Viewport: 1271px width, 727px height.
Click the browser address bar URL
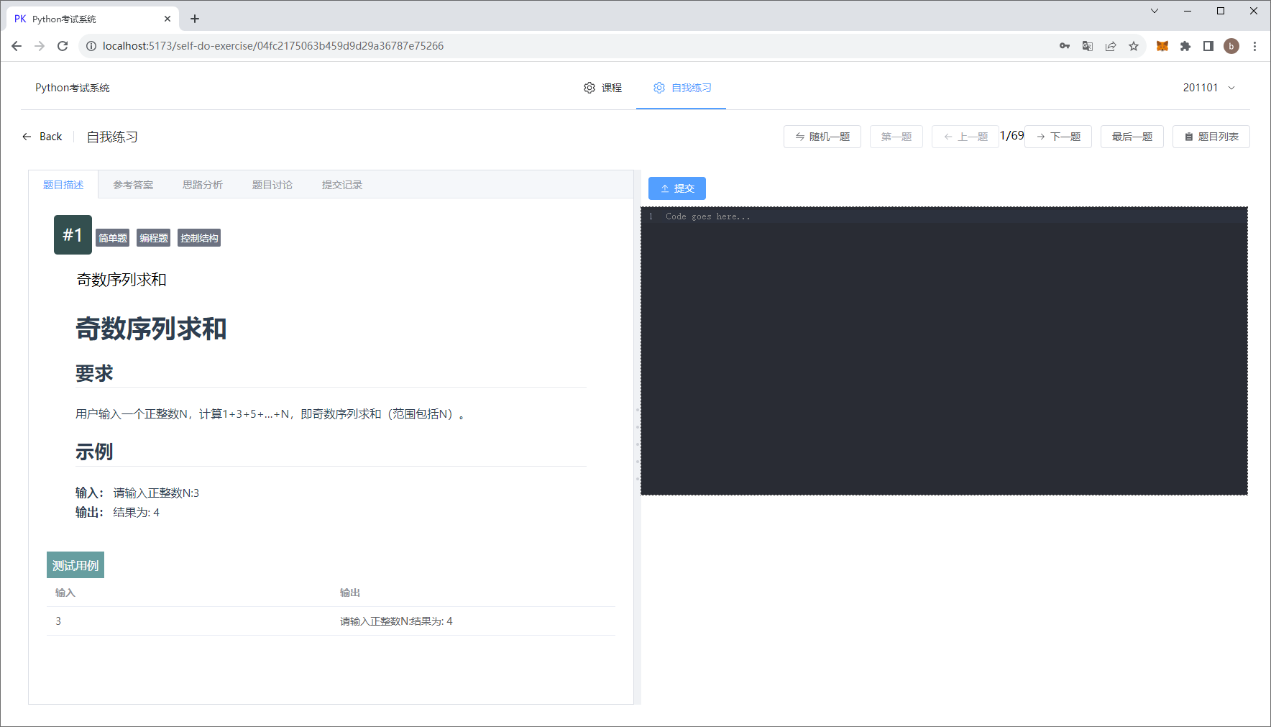coord(273,46)
